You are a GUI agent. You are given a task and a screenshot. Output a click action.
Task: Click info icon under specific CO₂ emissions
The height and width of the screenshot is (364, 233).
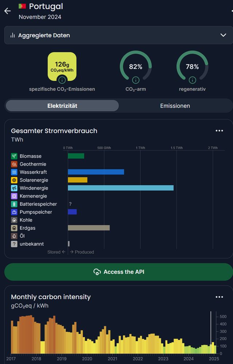(62, 80)
